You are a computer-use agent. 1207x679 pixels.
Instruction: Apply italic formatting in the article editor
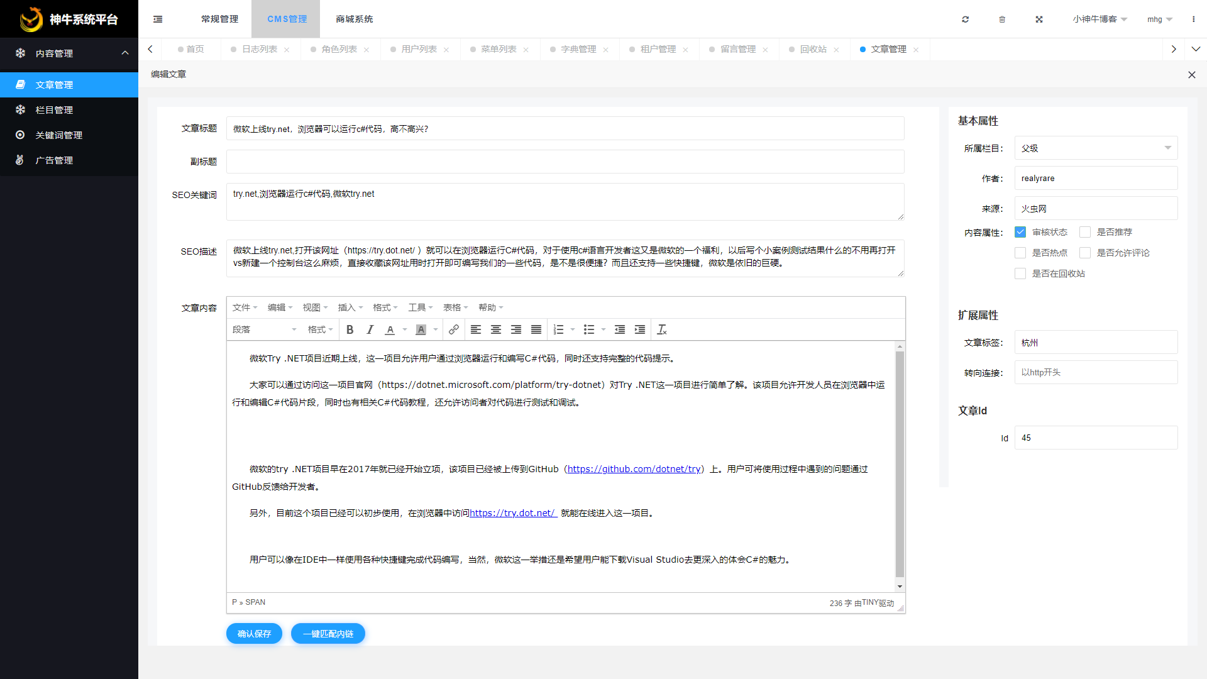click(x=370, y=329)
